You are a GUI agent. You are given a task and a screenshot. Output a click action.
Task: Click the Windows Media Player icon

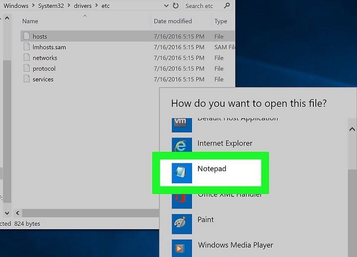coord(181,248)
